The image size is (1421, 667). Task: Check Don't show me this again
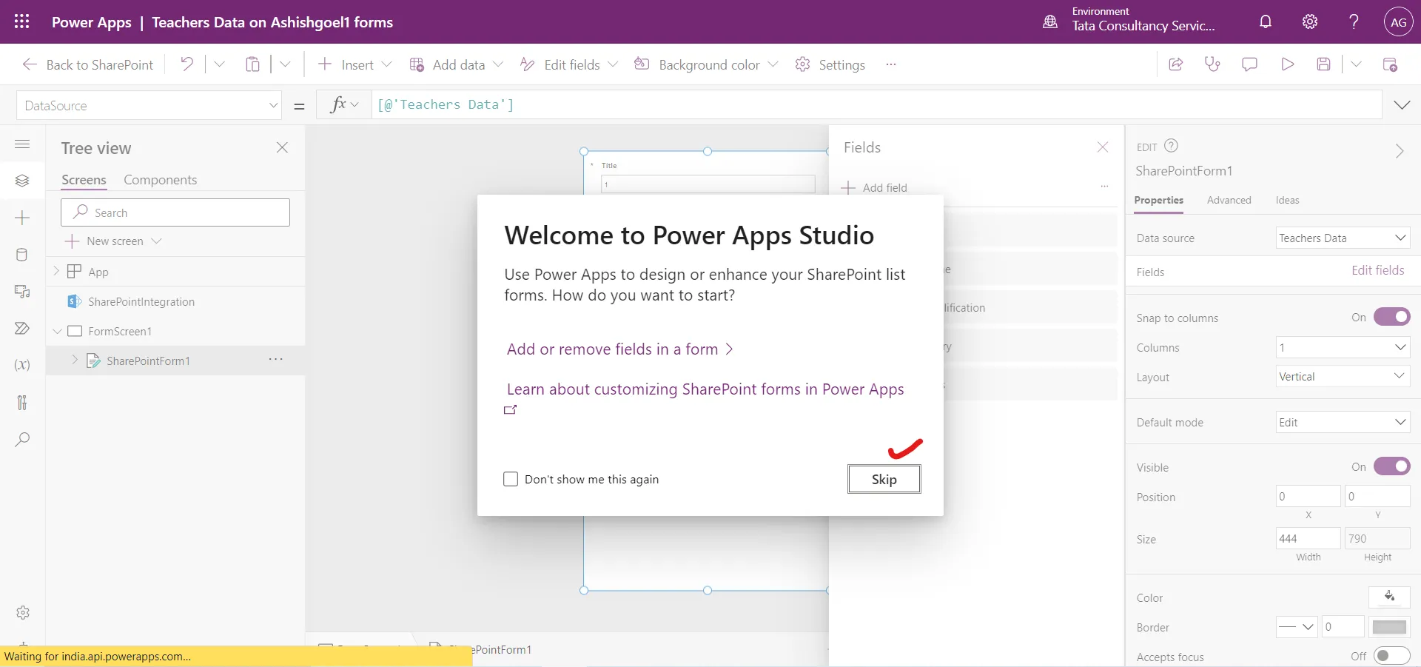tap(511, 479)
